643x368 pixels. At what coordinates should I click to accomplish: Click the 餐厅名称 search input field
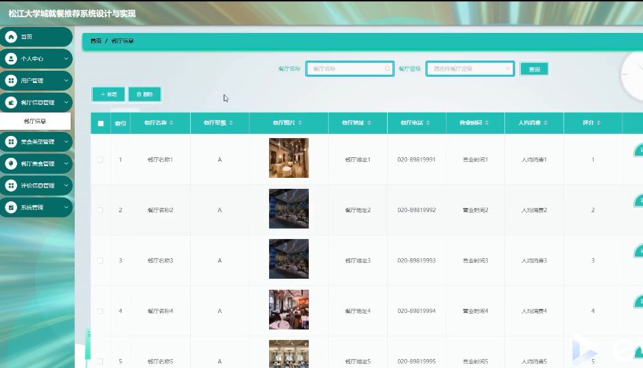[350, 69]
